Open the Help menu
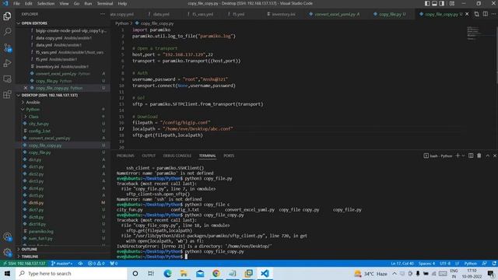This screenshot has height=280, width=498. pyautogui.click(x=122, y=3)
